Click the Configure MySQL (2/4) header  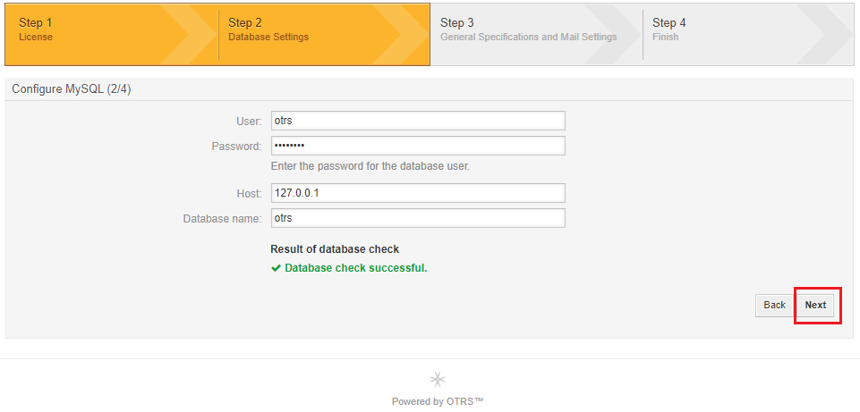72,89
